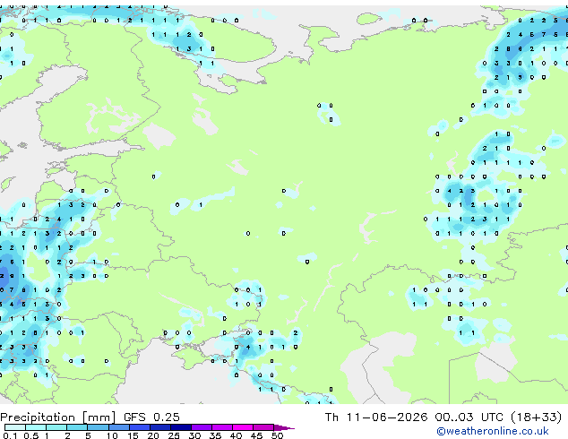This screenshot has height=439, width=568.
Task: Click the 20–25 mm legend swatch
Action: tap(160, 427)
